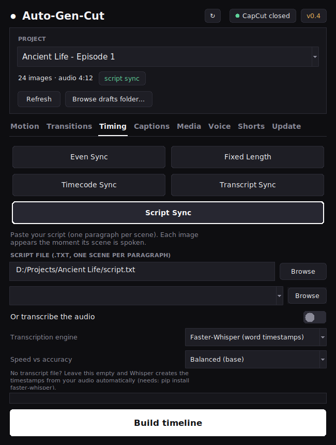Click the script sync status tag
This screenshot has width=336, height=445.
122,78
